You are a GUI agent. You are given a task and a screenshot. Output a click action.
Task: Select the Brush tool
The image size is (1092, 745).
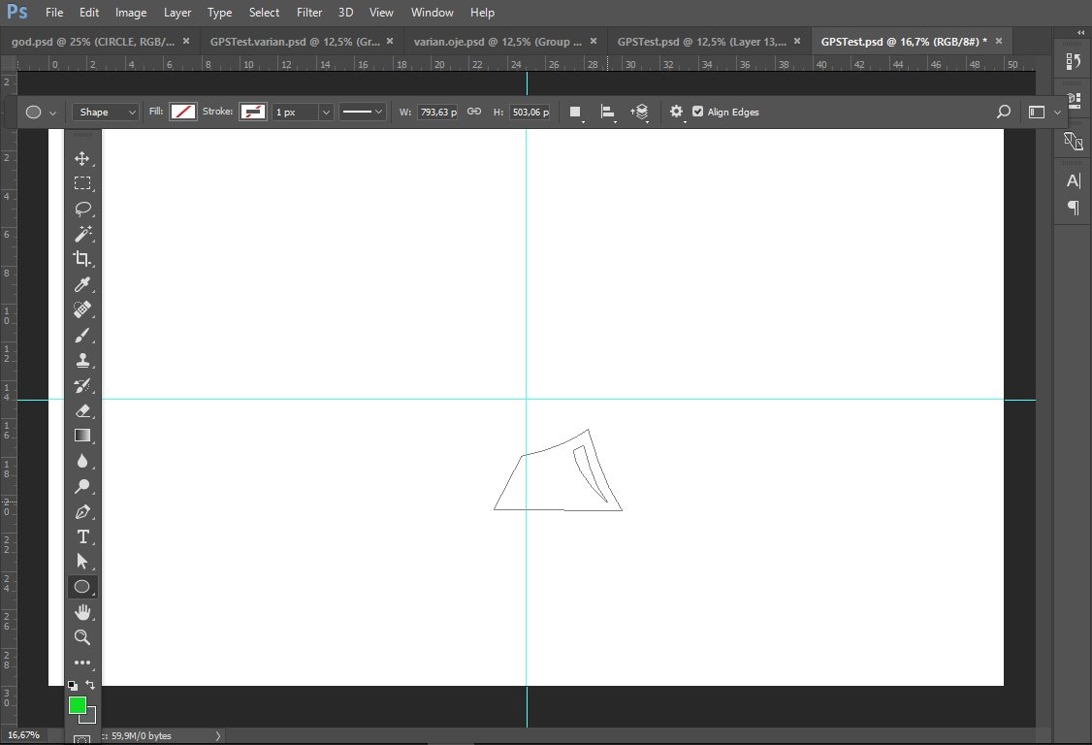click(x=82, y=336)
